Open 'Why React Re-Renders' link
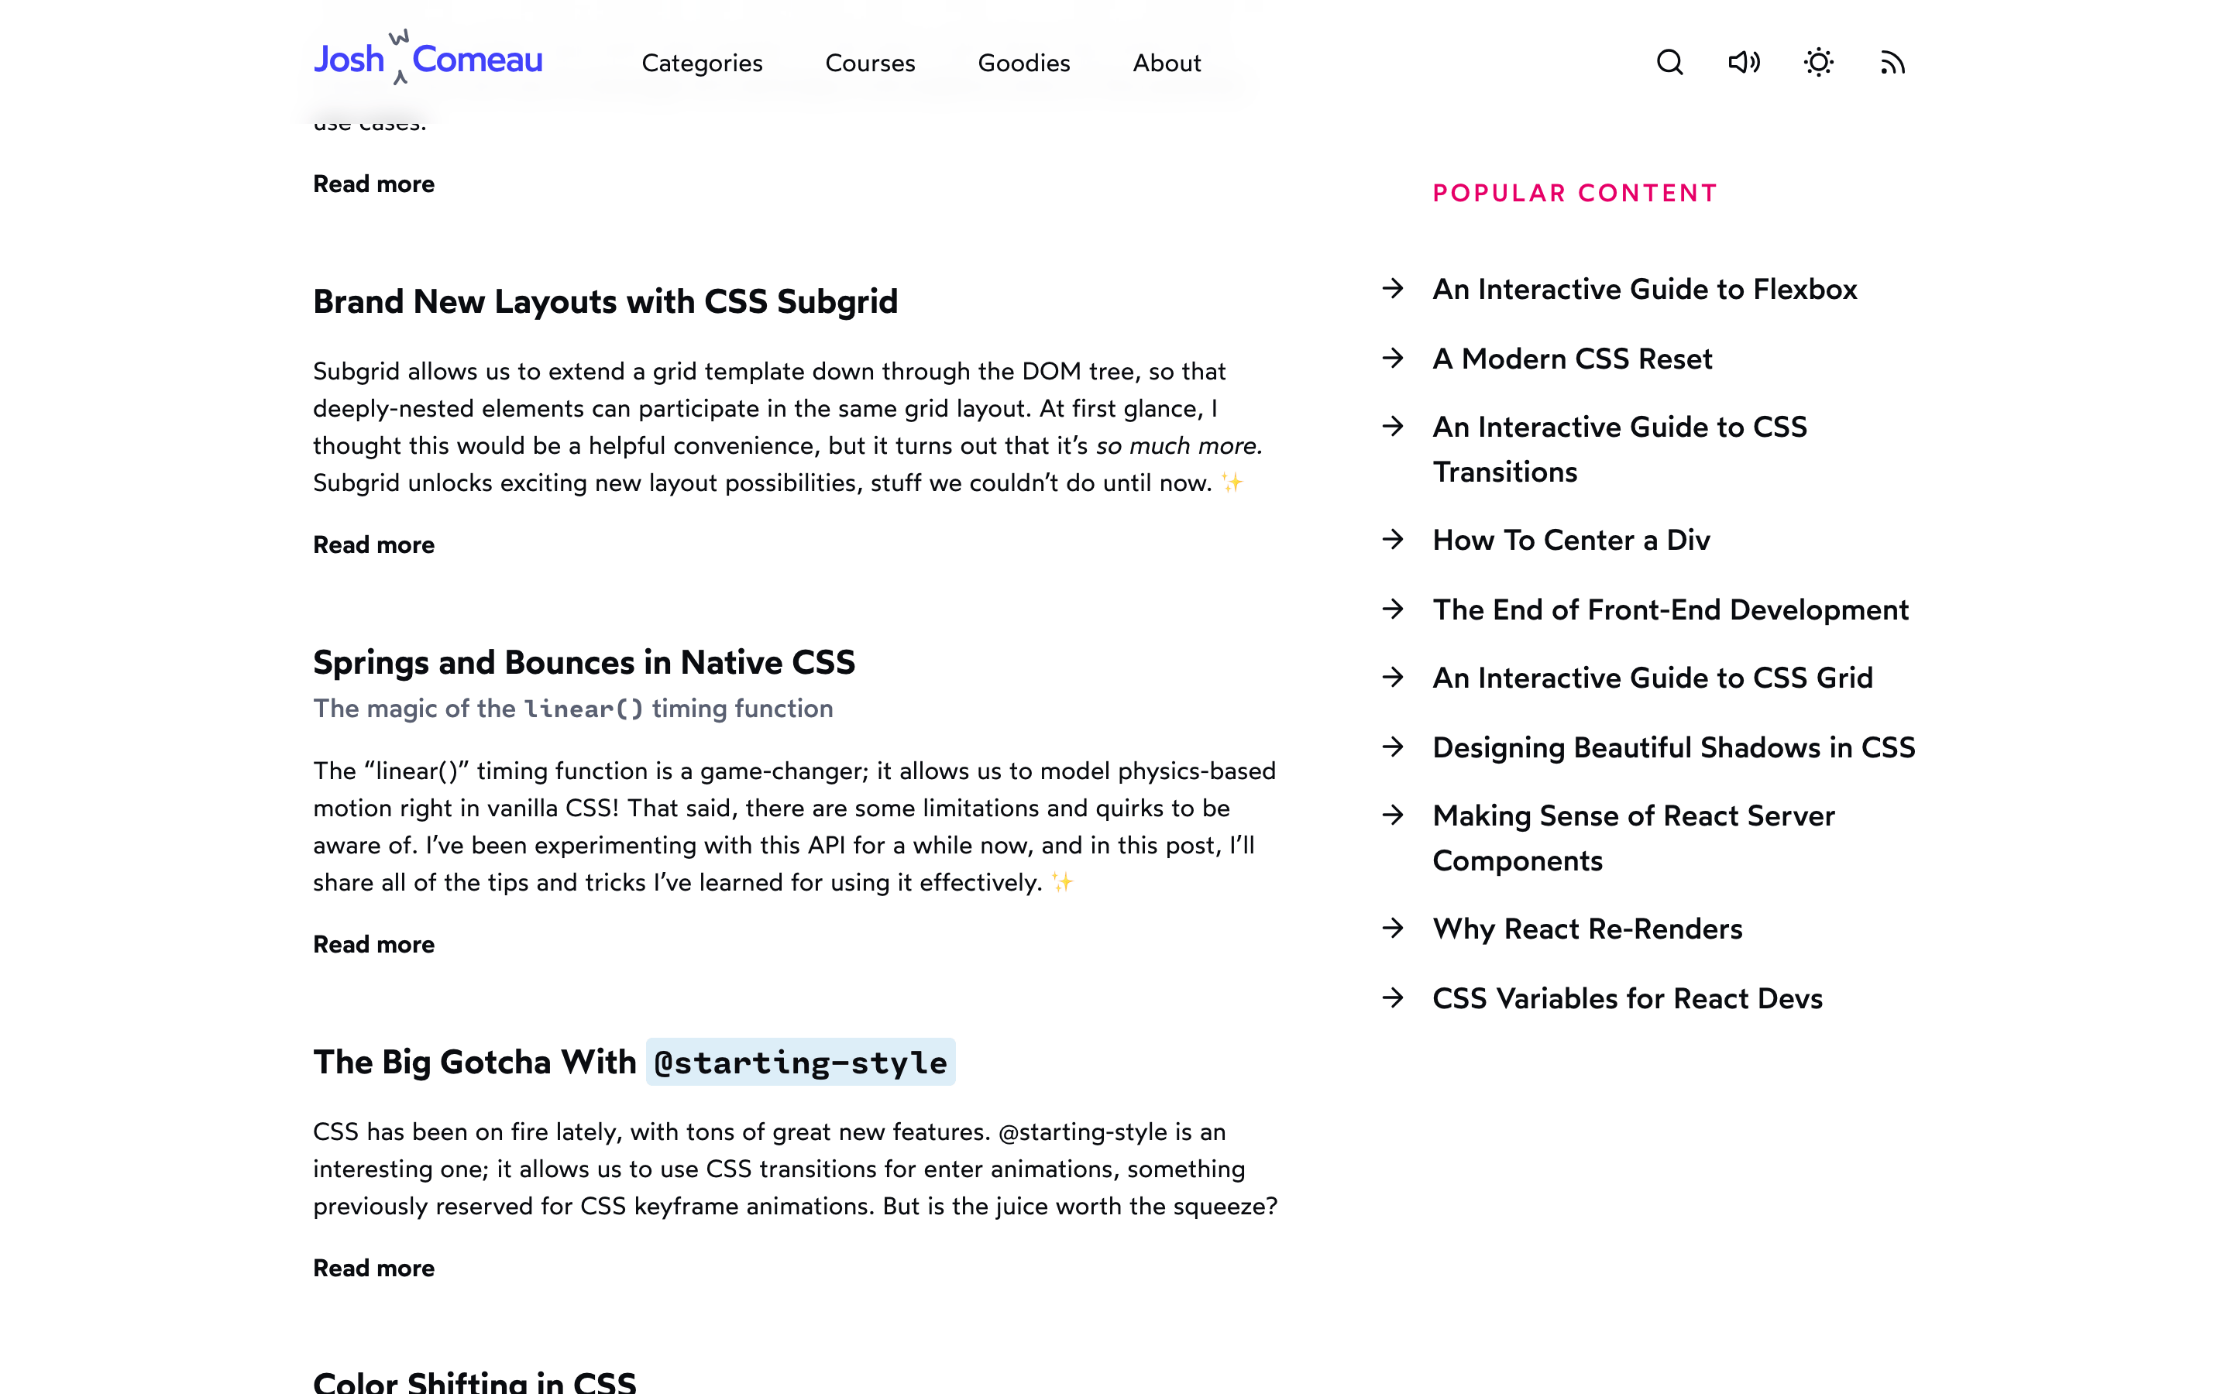2231x1394 pixels. tap(1586, 929)
